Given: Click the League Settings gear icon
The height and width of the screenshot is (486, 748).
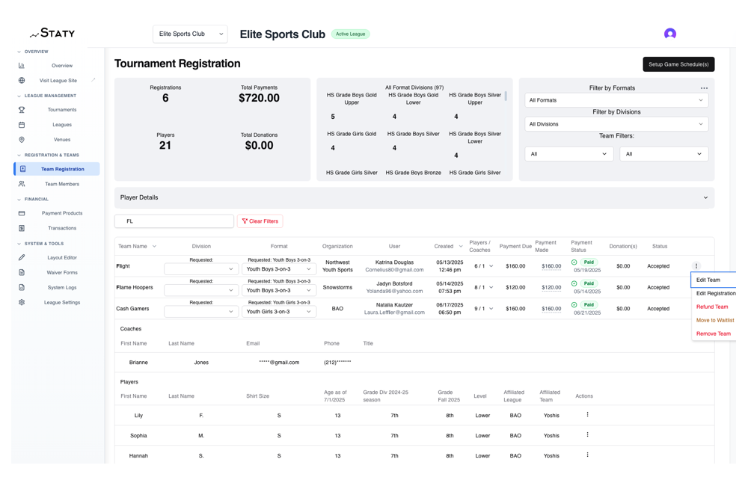Looking at the screenshot, I should coord(22,303).
